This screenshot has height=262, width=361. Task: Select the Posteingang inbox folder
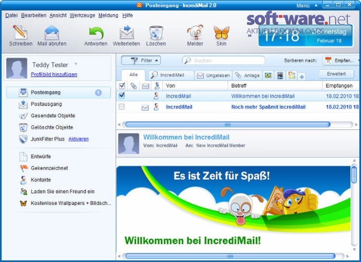tap(58, 93)
